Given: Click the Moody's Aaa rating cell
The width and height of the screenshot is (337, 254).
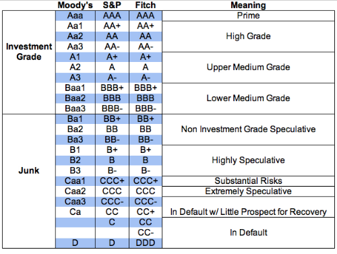Looking at the screenshot, I should tap(75, 15).
